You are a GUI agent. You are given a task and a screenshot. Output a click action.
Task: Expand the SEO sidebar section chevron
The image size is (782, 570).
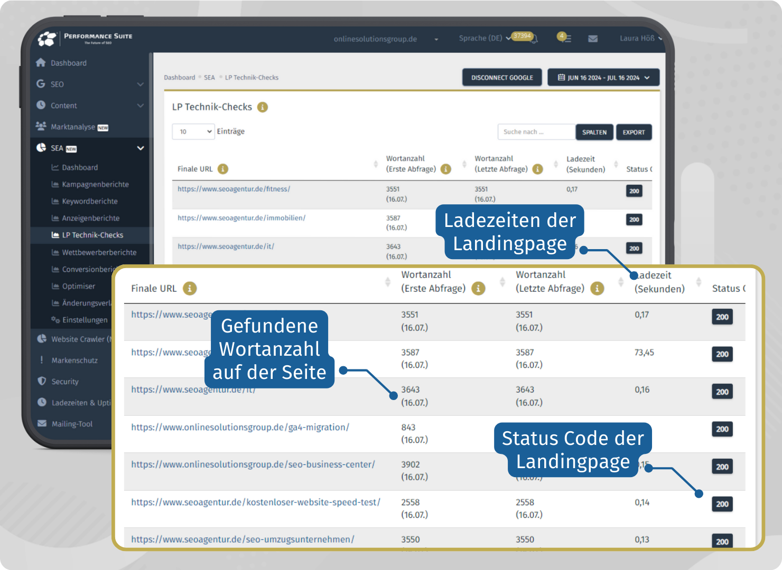coord(140,84)
